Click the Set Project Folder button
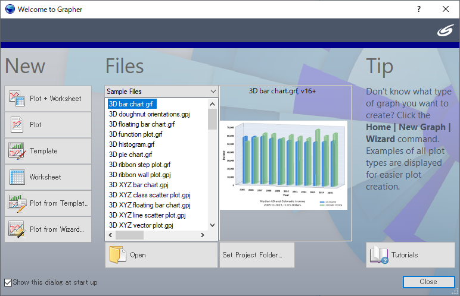 [x=257, y=255]
